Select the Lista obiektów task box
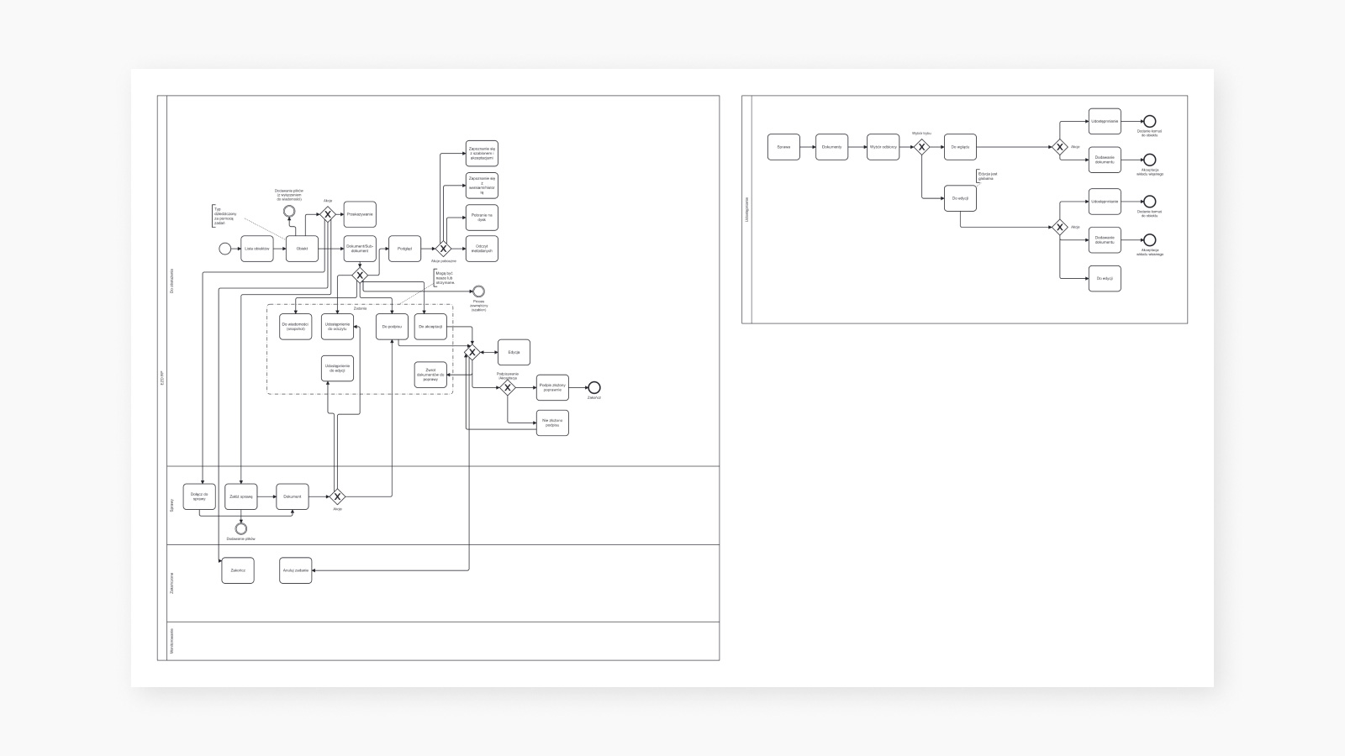The image size is (1345, 756). pos(257,249)
